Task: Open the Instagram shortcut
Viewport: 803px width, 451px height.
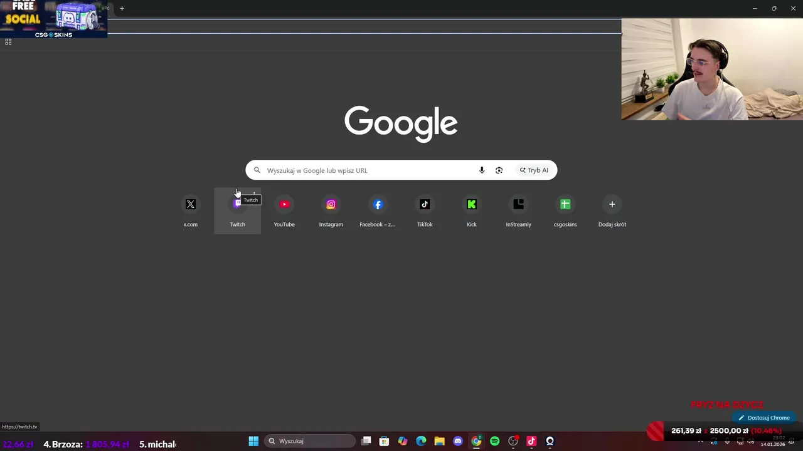Action: pyautogui.click(x=331, y=211)
